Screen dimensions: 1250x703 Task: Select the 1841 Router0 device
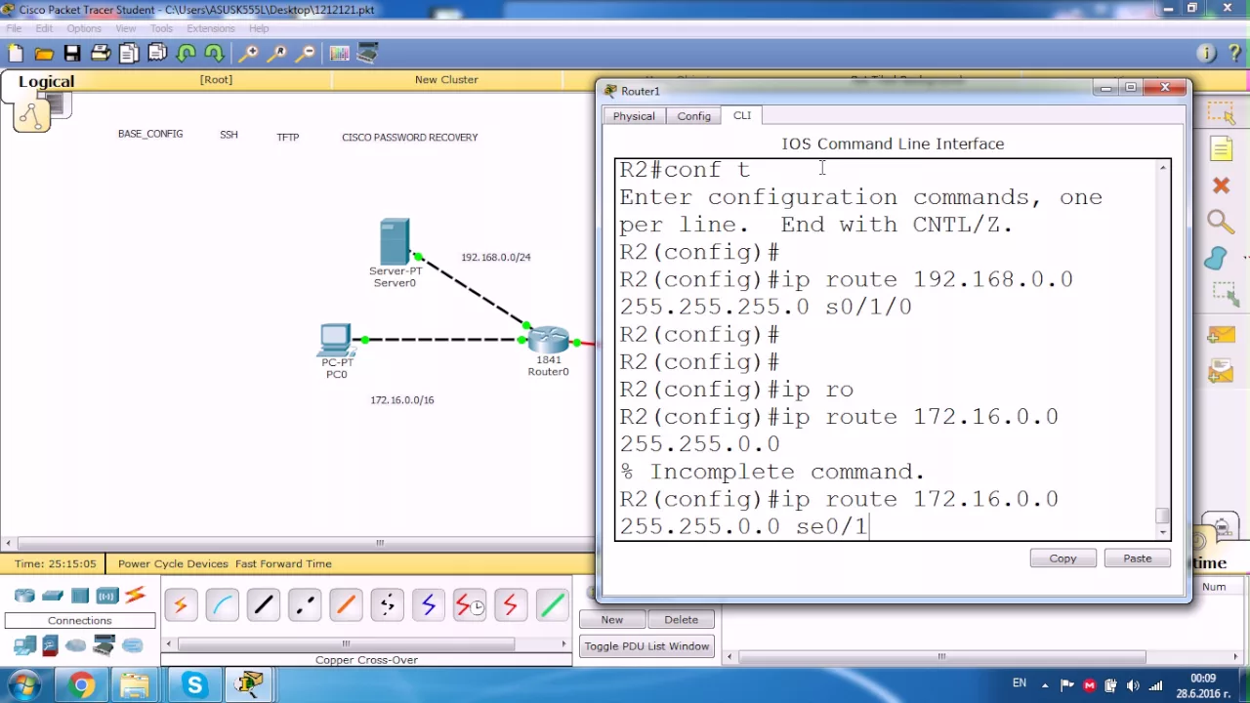point(548,341)
